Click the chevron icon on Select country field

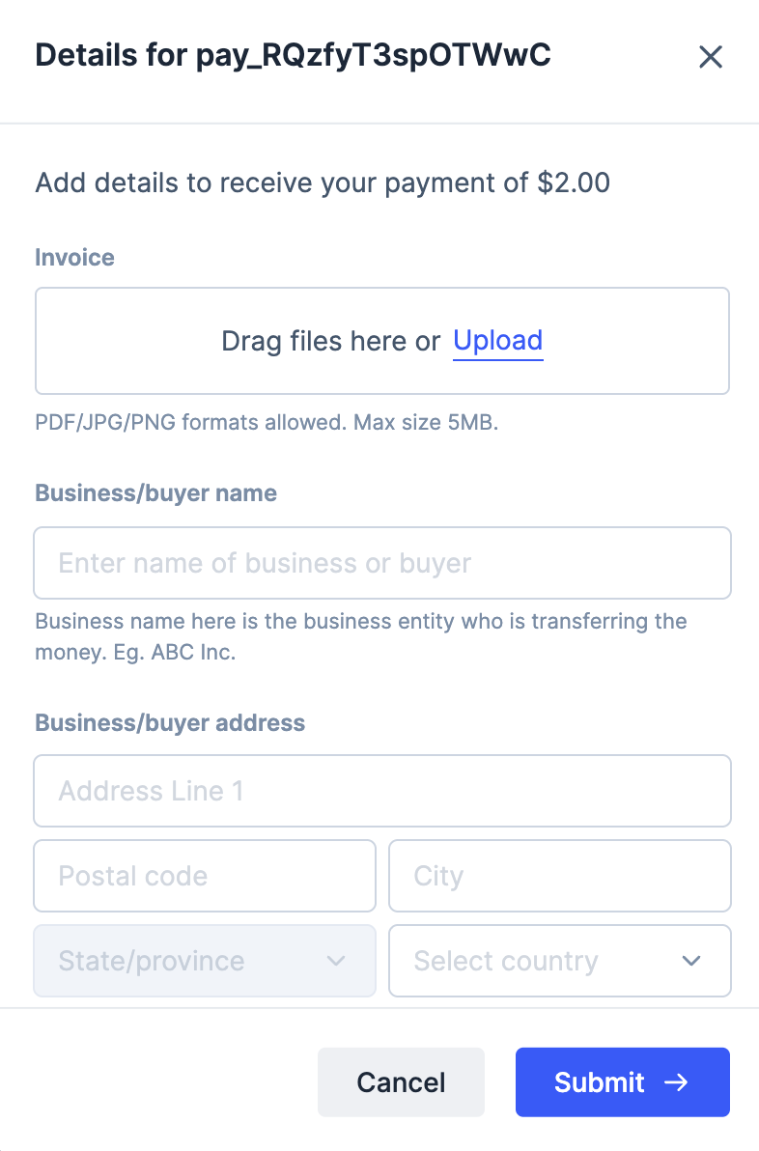click(x=690, y=961)
